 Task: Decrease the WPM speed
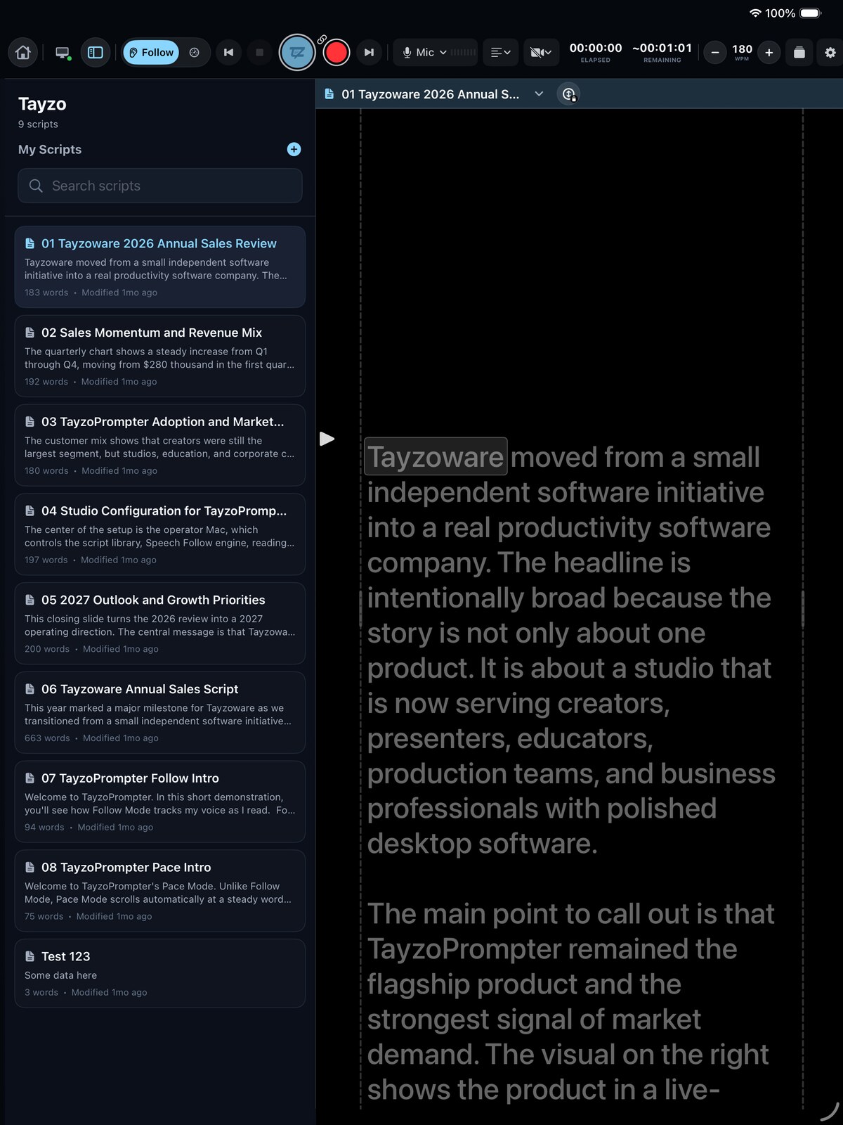(714, 53)
